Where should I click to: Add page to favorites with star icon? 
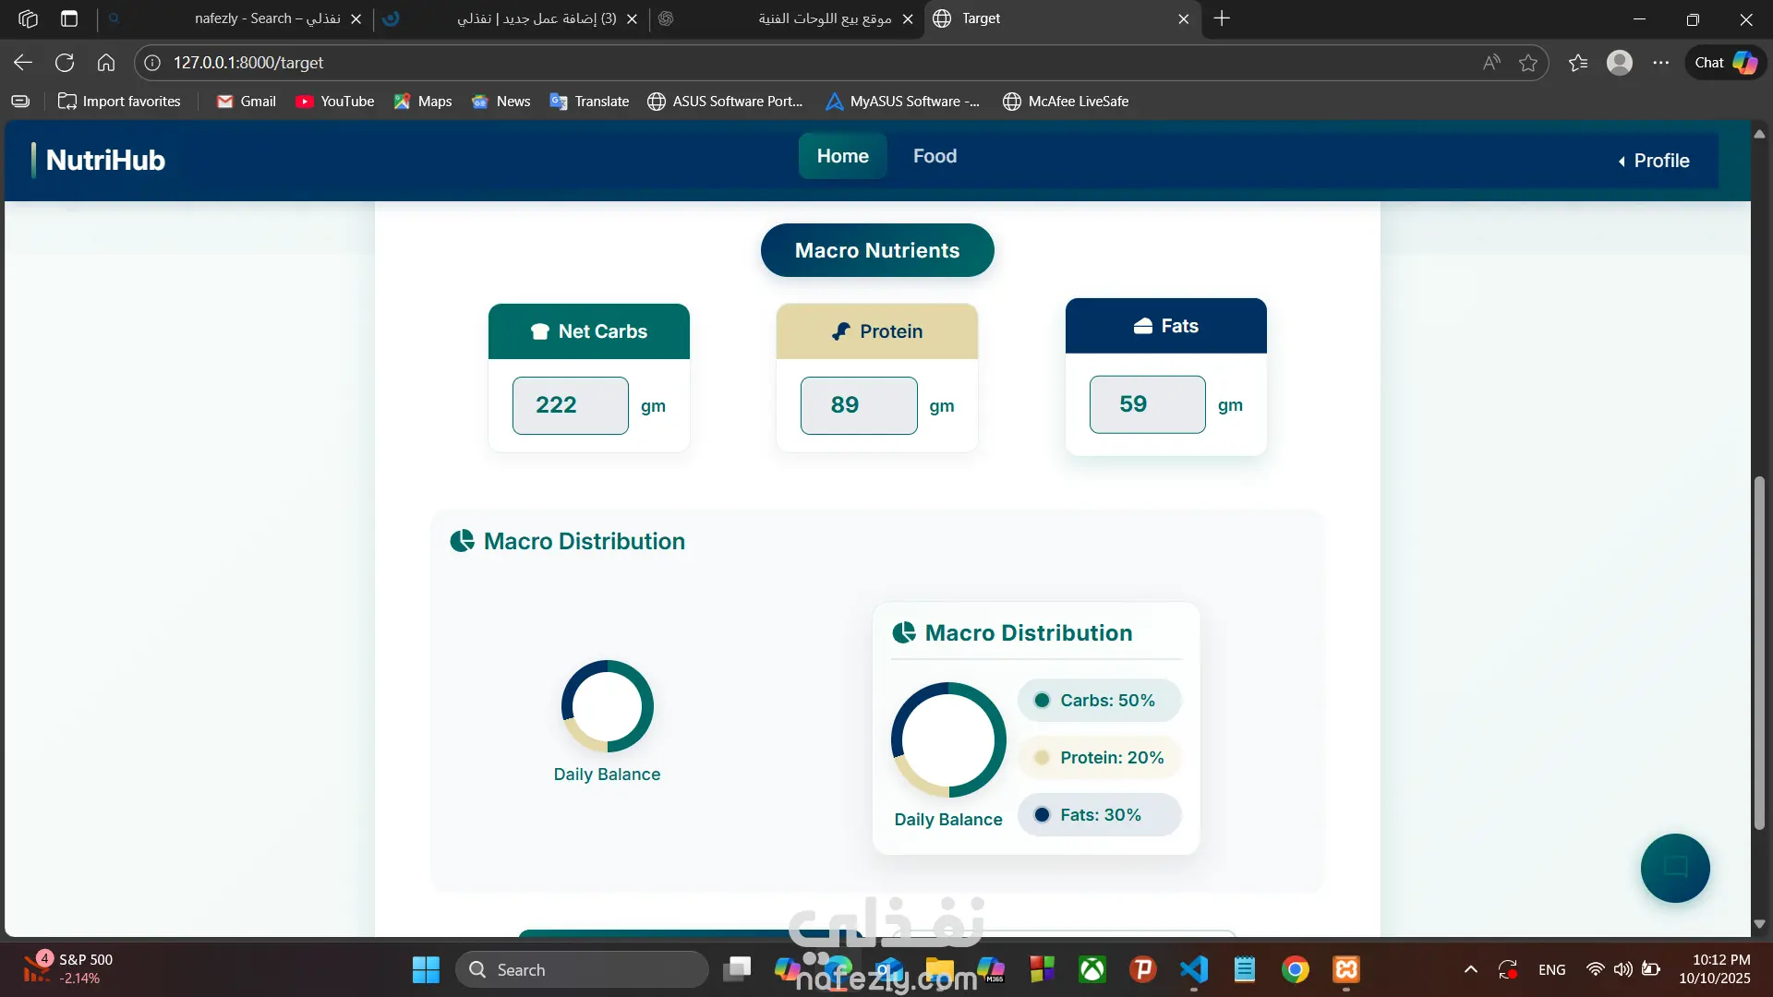pyautogui.click(x=1528, y=63)
